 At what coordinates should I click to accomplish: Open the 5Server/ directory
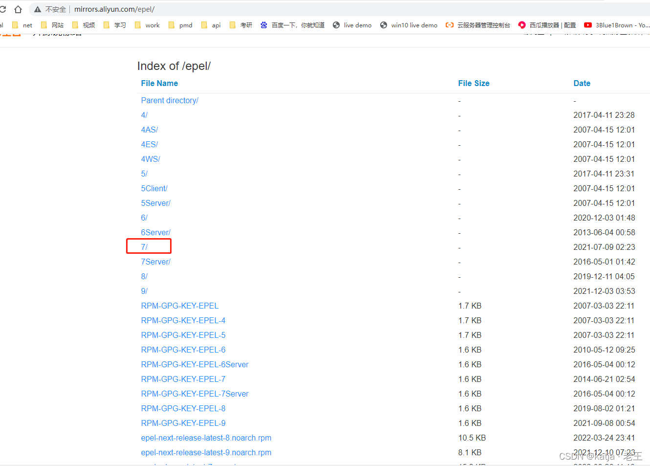coord(156,203)
